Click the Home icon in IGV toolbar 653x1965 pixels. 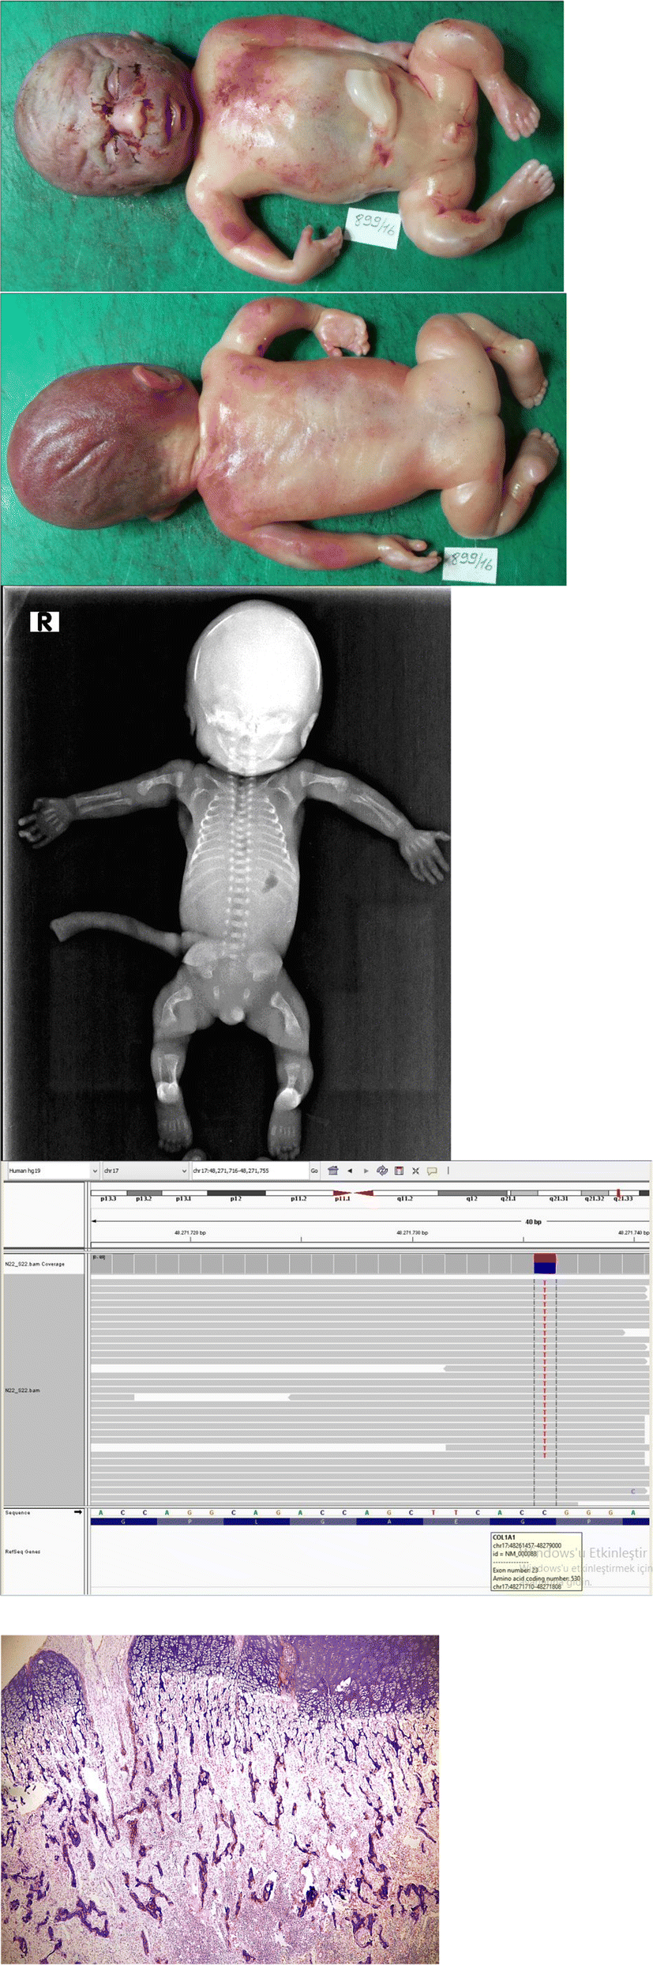(x=332, y=1171)
